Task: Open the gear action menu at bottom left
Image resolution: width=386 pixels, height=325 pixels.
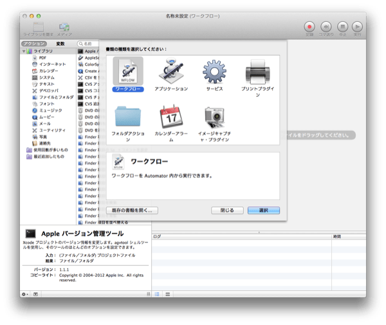Action: coord(25,294)
